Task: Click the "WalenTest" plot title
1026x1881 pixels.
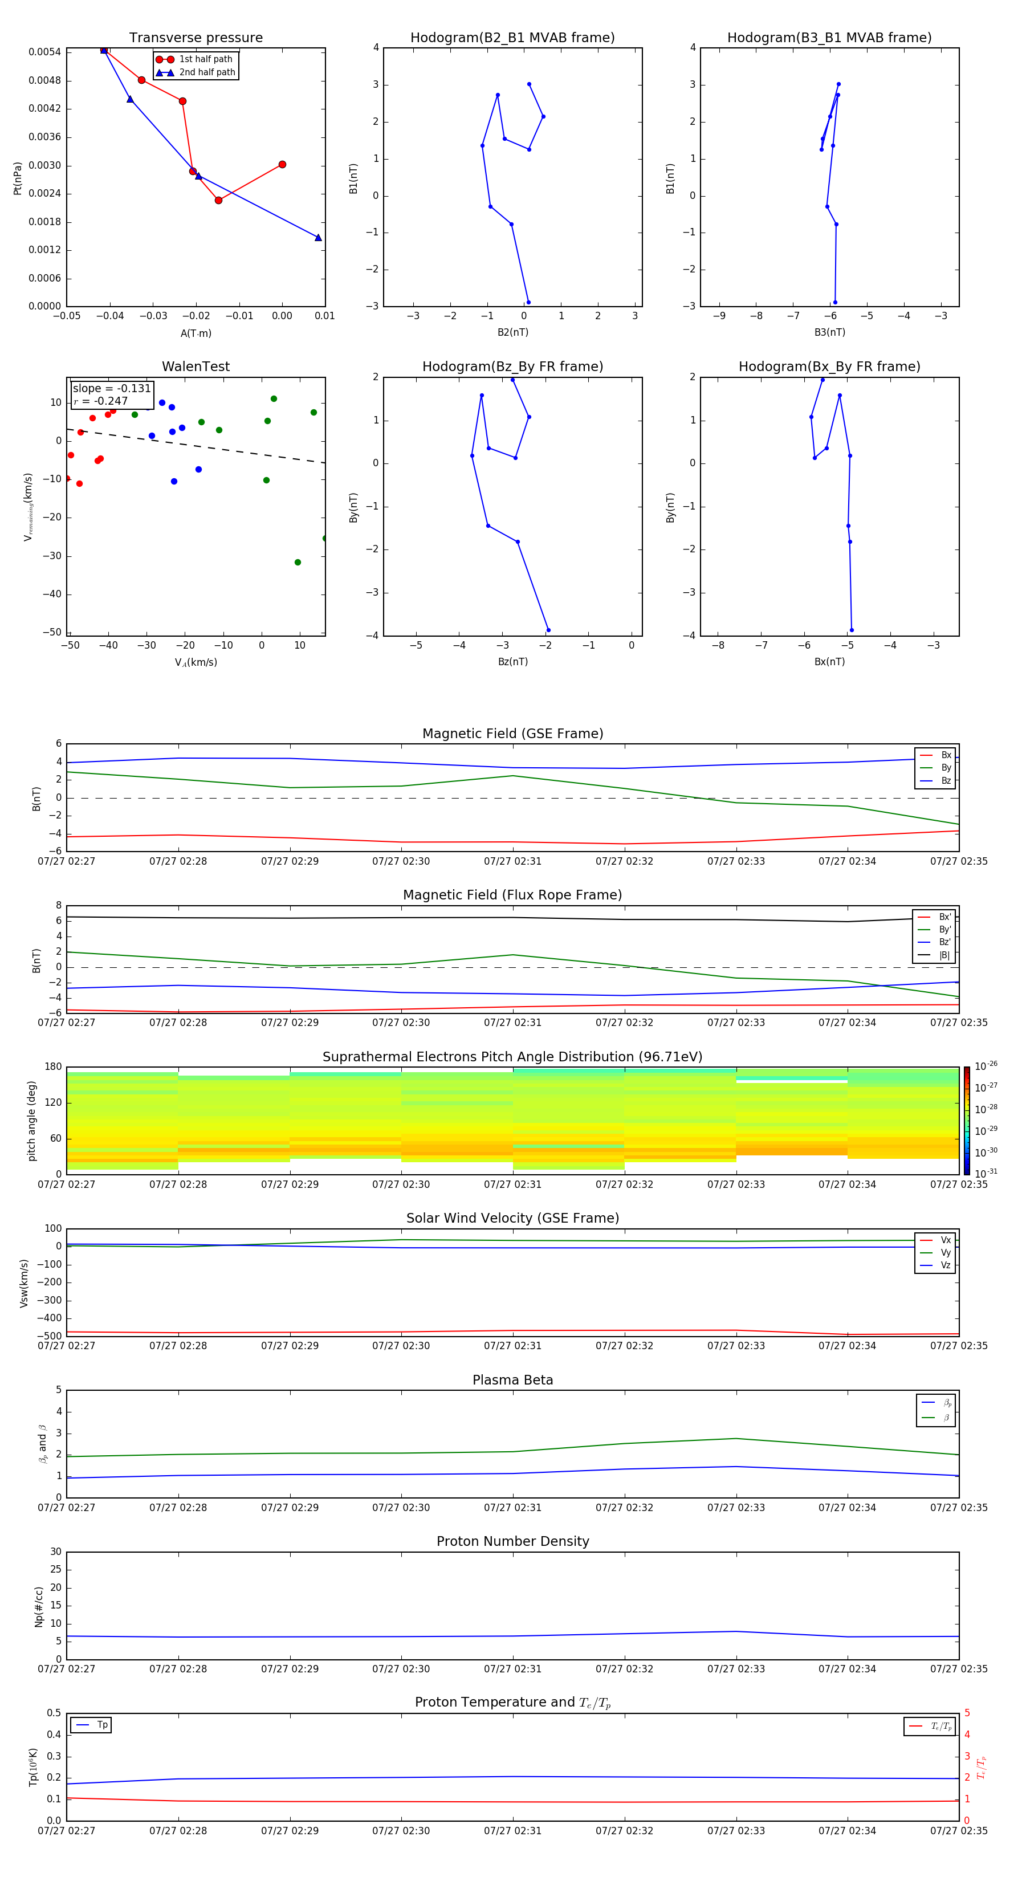Action: click(x=196, y=367)
